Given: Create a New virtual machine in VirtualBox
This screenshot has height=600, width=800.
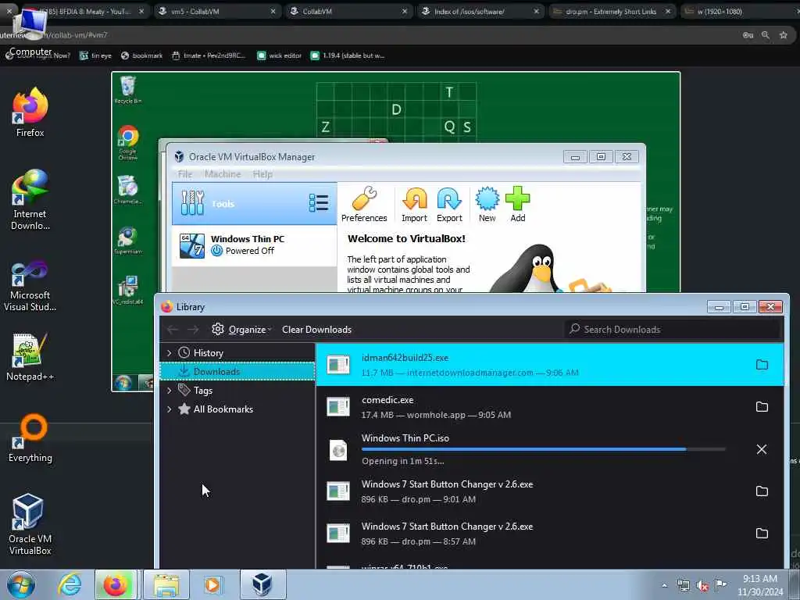Looking at the screenshot, I should (487, 204).
